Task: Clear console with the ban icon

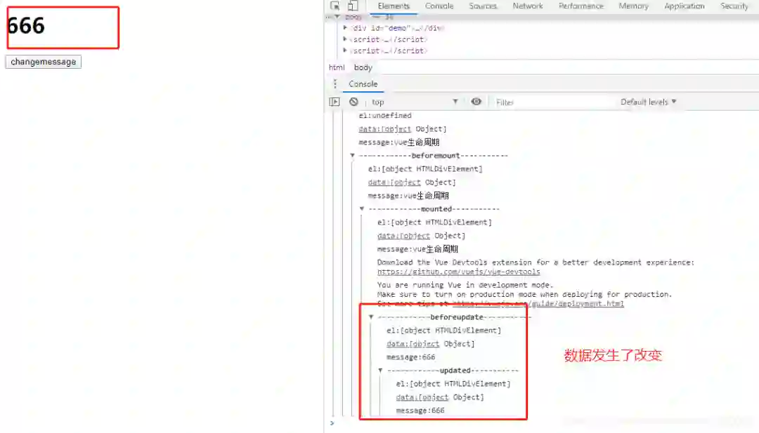Action: pos(353,102)
